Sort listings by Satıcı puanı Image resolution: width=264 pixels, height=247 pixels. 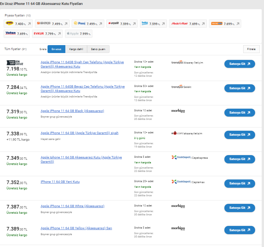98,49
